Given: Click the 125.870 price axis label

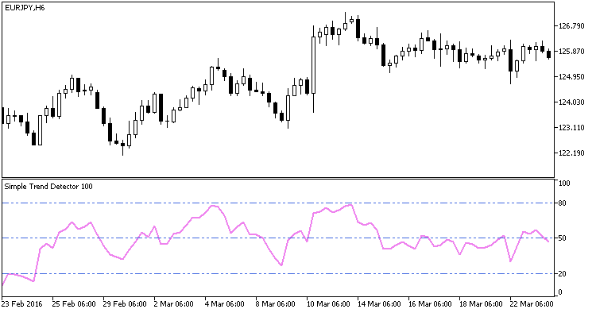Looking at the screenshot, I should point(571,52).
